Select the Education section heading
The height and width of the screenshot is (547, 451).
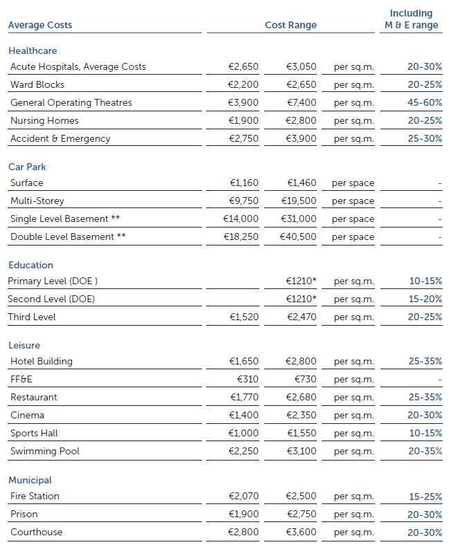(30, 266)
